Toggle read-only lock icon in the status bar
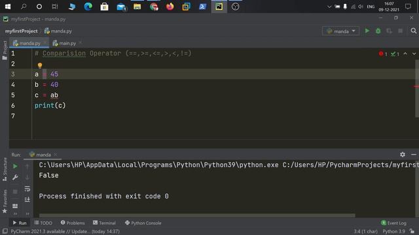The width and height of the screenshot is (419, 235). 412,231
